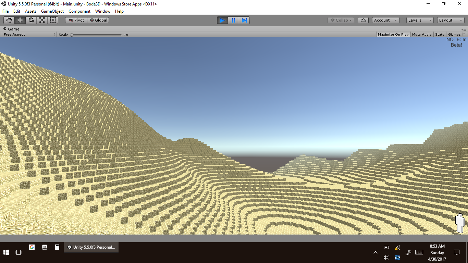Open the Component menu
The image size is (468, 263).
click(79, 11)
